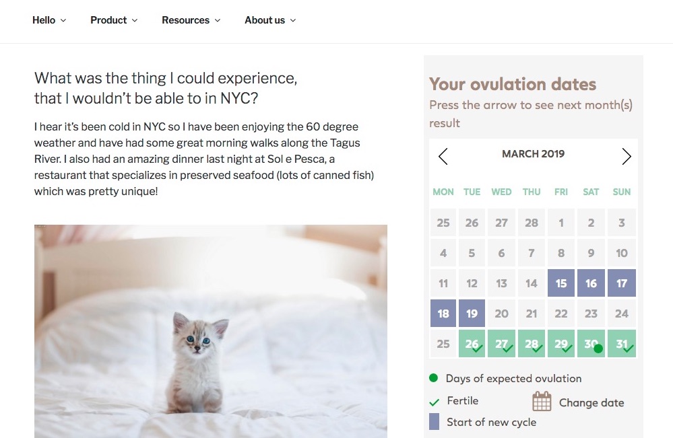Expand the Hello menu

(49, 20)
